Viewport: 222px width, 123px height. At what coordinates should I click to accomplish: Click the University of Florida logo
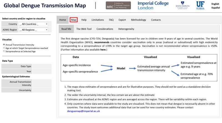[200, 5]
